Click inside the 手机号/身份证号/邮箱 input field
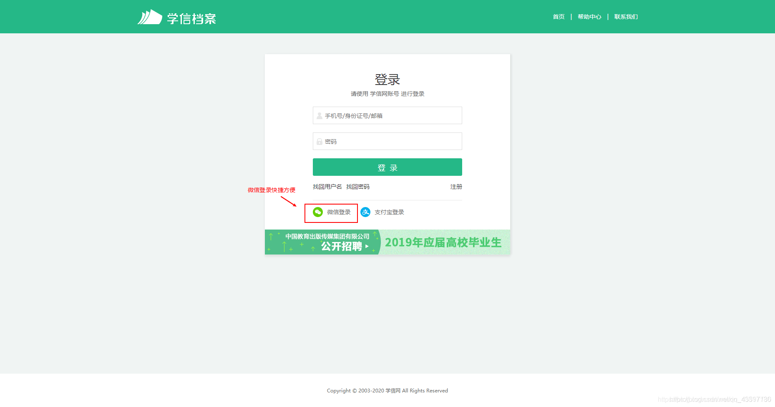Viewport: 775px width, 407px height. pyautogui.click(x=387, y=115)
